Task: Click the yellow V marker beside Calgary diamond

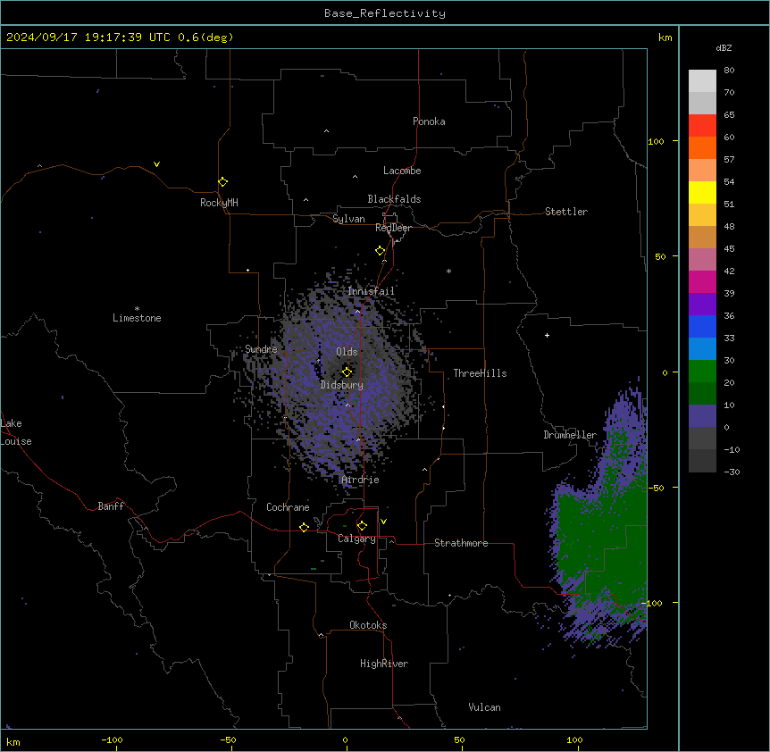Action: coord(383,522)
